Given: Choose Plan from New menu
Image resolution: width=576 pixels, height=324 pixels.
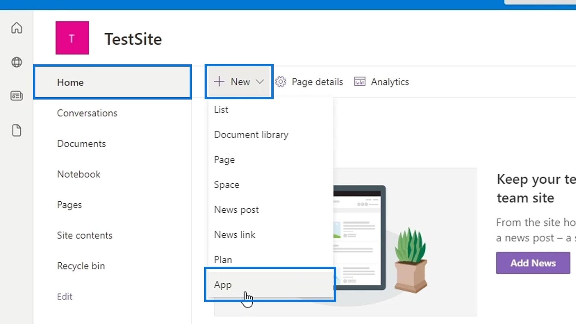Looking at the screenshot, I should (271, 260).
